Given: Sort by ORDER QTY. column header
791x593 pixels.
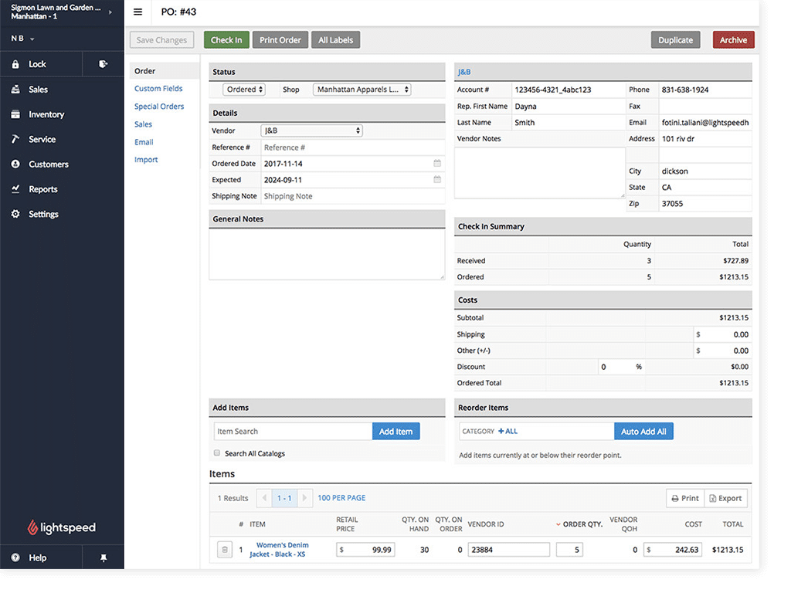Looking at the screenshot, I should [579, 524].
